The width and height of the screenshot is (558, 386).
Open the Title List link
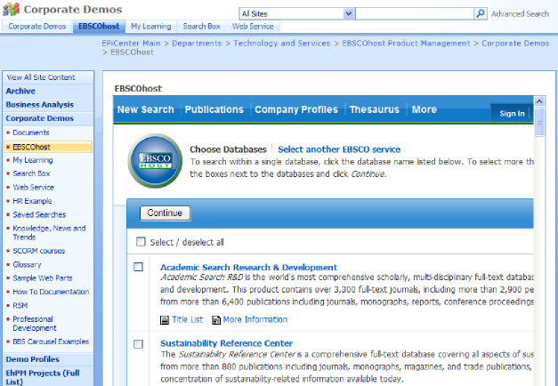(x=187, y=319)
